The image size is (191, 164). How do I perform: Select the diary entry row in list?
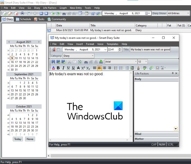tap(119, 30)
